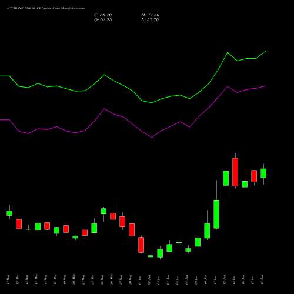
Task: Click the high value H: 71.30
Action: click(x=150, y=15)
